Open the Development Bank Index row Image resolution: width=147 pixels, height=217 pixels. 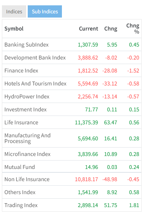pos(72,58)
